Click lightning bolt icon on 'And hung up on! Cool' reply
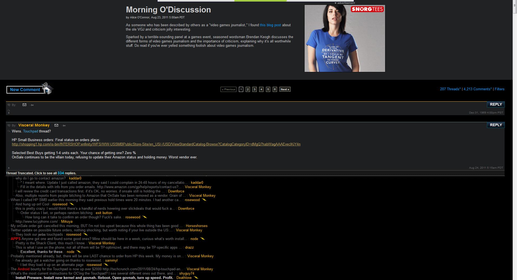The width and height of the screenshot is (517, 280). click(x=72, y=204)
